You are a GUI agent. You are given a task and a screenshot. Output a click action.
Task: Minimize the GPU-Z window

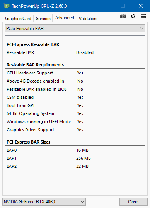(x=106, y=6)
